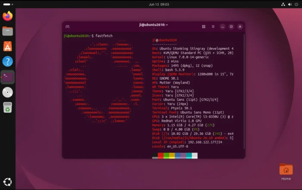Minimize the terminal window

pyautogui.click(x=223, y=27)
